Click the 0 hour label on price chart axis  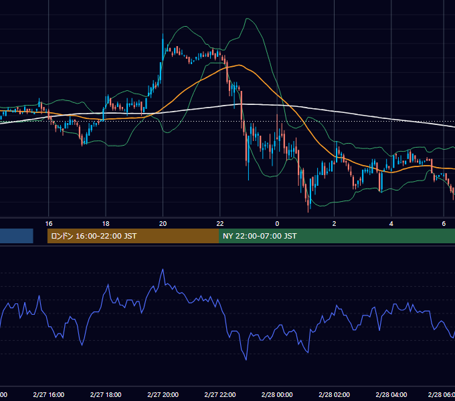pos(277,224)
